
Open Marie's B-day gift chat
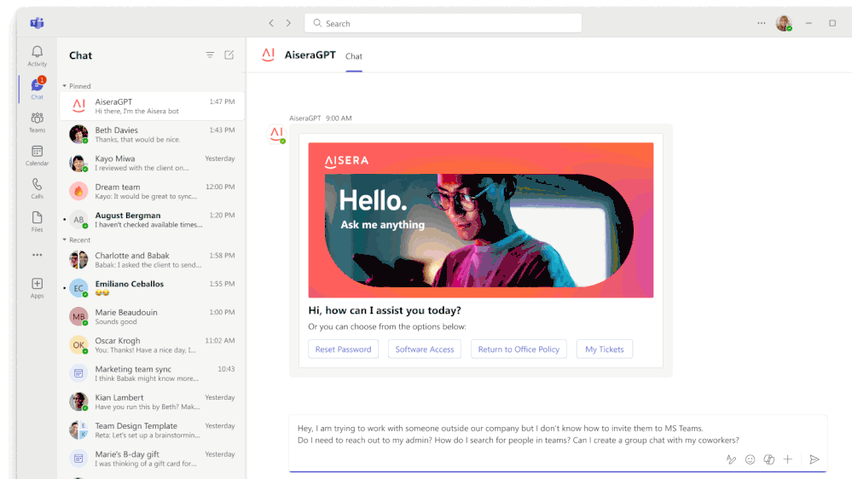(x=152, y=459)
